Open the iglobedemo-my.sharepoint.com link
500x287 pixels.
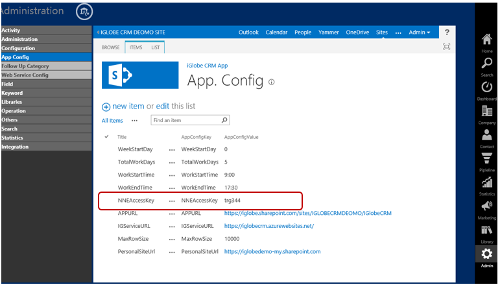[272, 251]
